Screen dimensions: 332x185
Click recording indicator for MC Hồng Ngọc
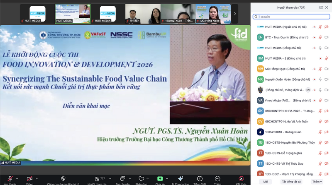(x=314, y=69)
